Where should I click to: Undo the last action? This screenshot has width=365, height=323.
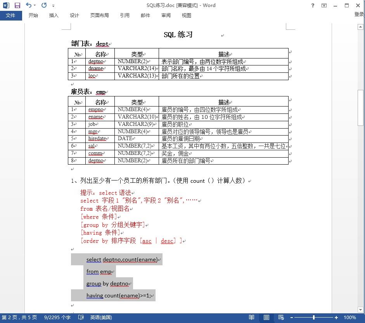[x=28, y=5]
